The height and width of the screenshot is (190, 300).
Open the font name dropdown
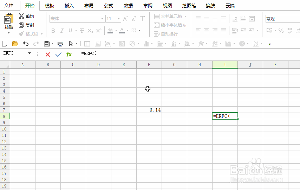pos(102,19)
